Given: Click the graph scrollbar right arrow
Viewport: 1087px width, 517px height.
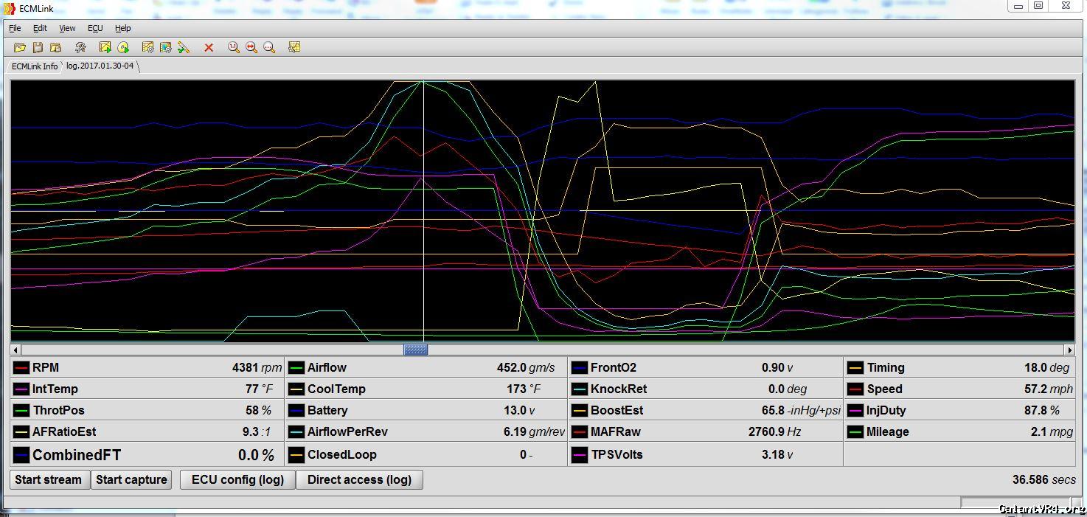Looking at the screenshot, I should (x=1069, y=350).
